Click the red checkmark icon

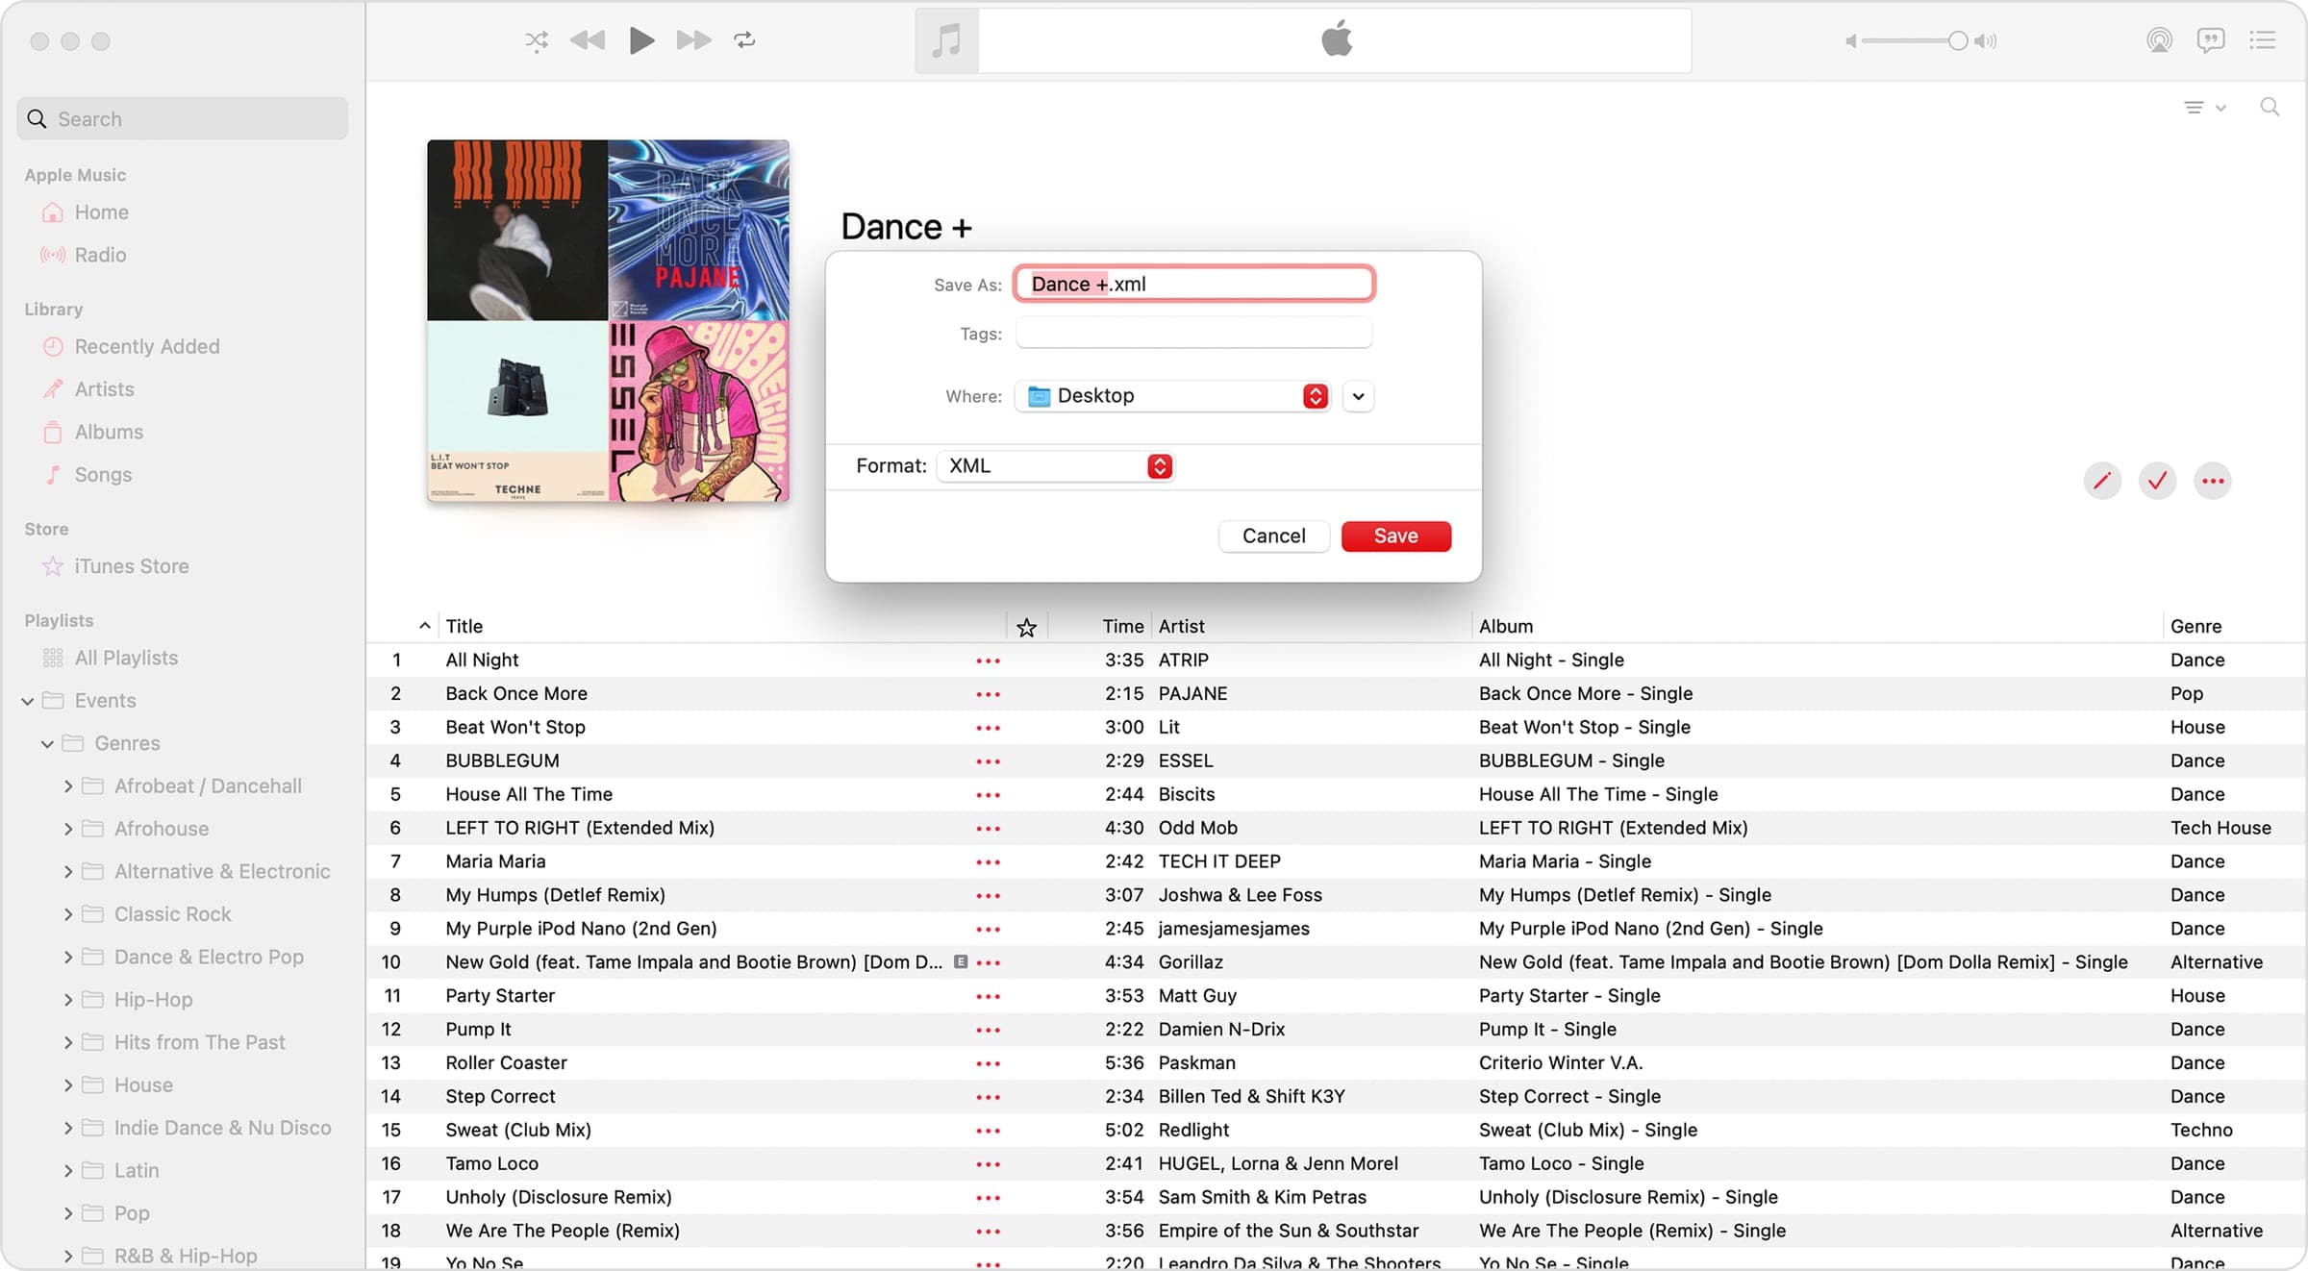(x=2158, y=481)
